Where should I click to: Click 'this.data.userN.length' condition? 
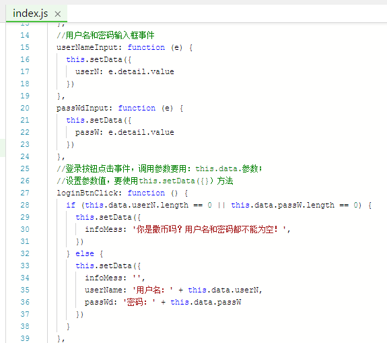point(137,205)
